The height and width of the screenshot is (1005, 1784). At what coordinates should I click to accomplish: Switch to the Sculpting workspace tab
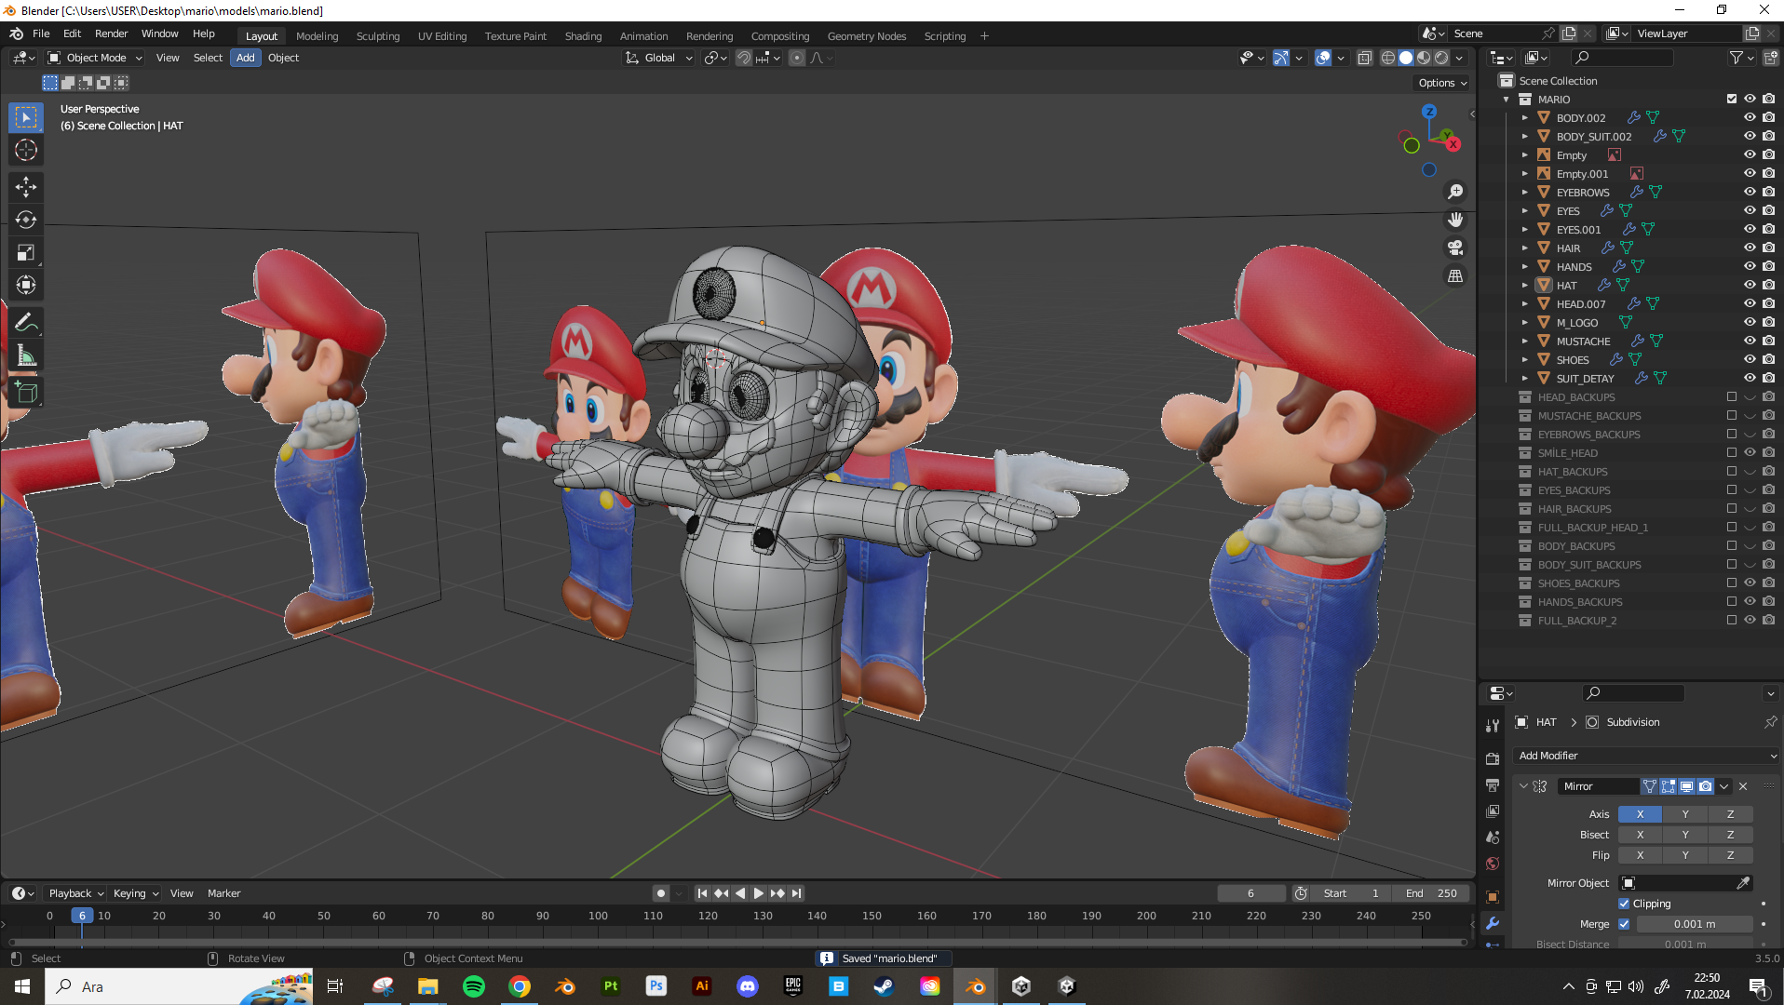tap(378, 36)
